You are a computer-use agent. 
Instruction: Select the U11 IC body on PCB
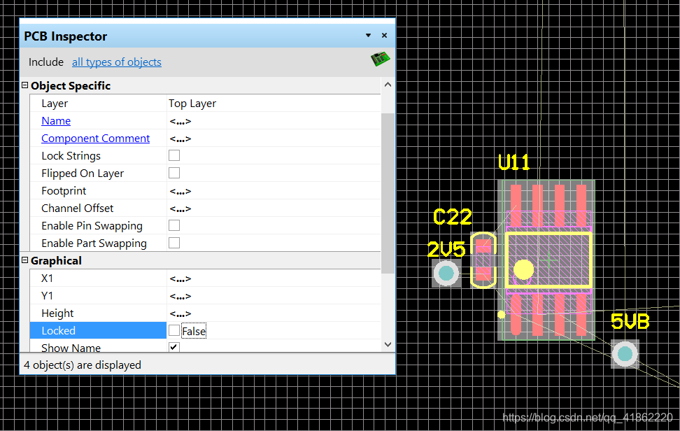pos(548,260)
